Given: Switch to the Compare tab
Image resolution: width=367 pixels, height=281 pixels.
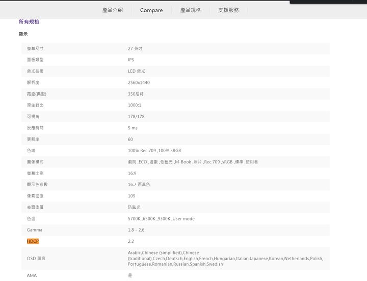Looking at the screenshot, I should 151,10.
